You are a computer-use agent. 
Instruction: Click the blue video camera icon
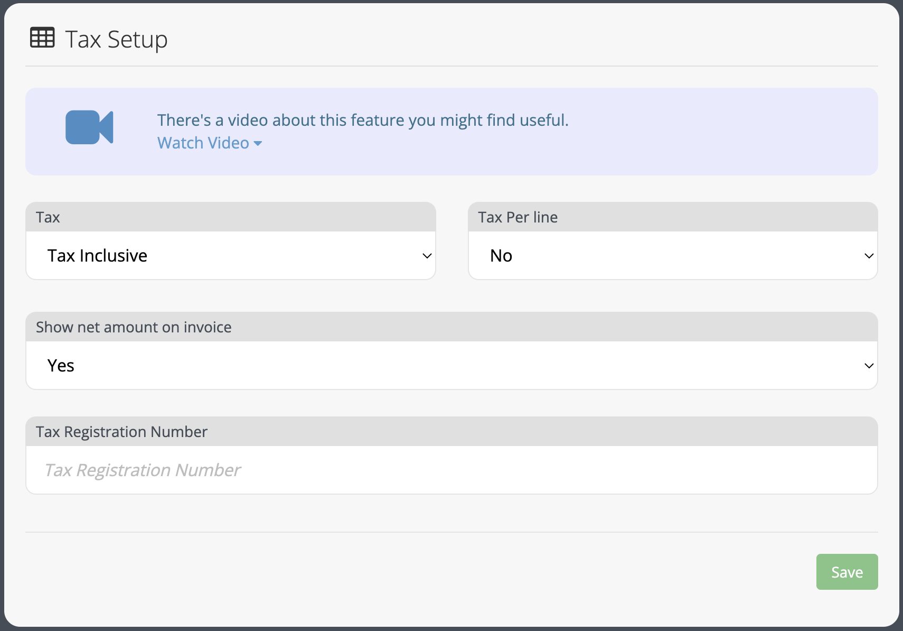click(x=89, y=127)
